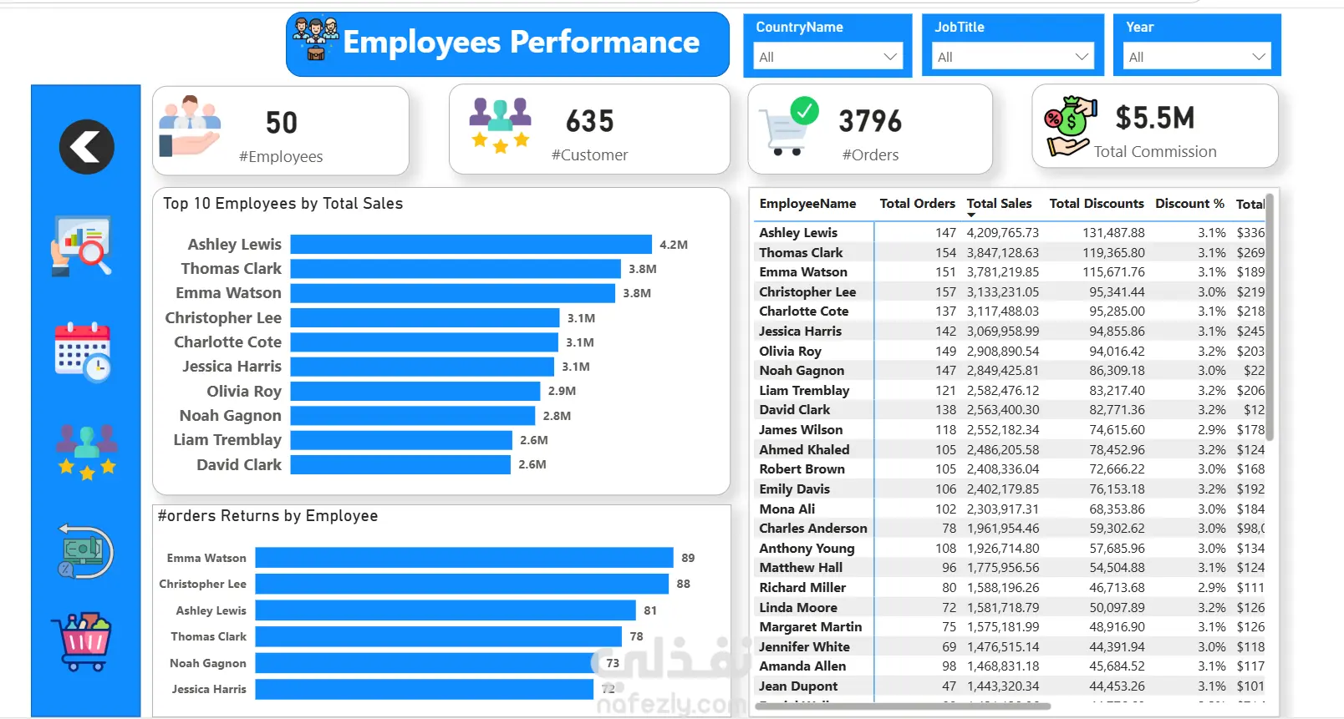Select Charlotte Cote bar in Top 10 chart
Screen dimensions: 1344x719
425,342
